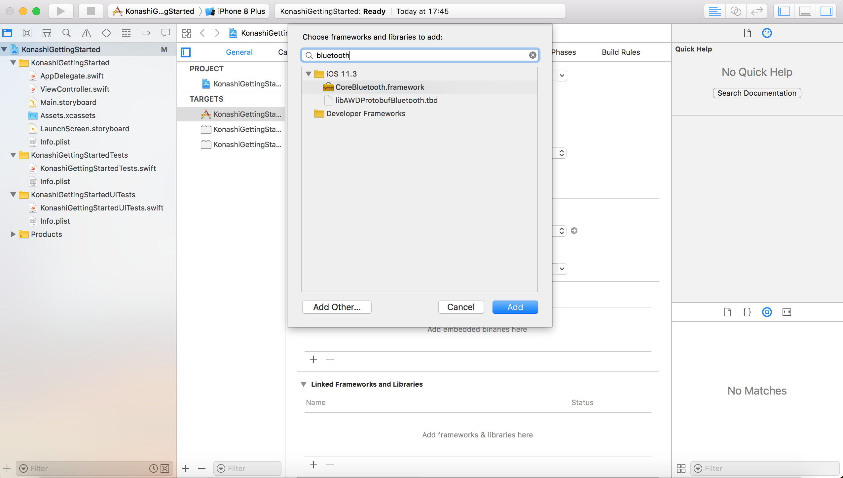Click the Run (play) button
Viewport: 843px width, 478px height.
(x=61, y=11)
